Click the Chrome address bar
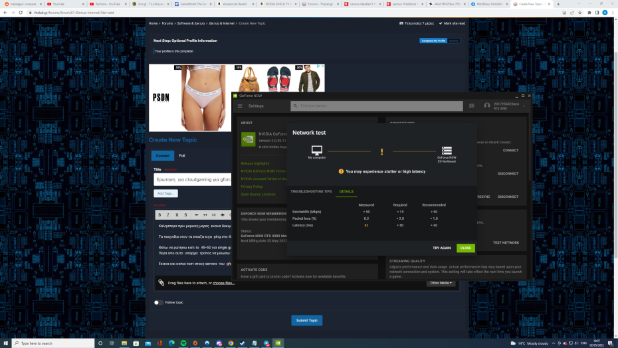 pyautogui.click(x=292, y=13)
